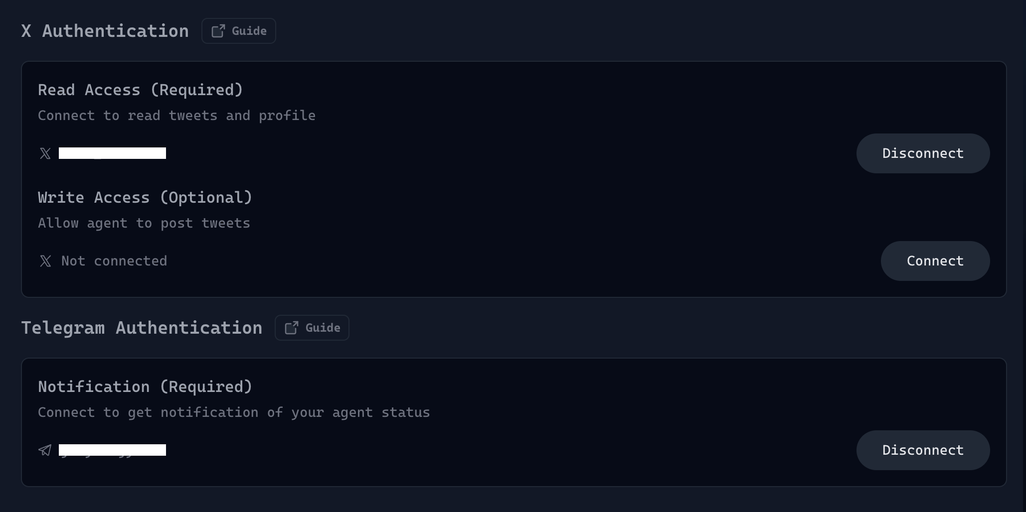The width and height of the screenshot is (1026, 512).
Task: Connect X write access for posting tweets
Action: point(935,261)
